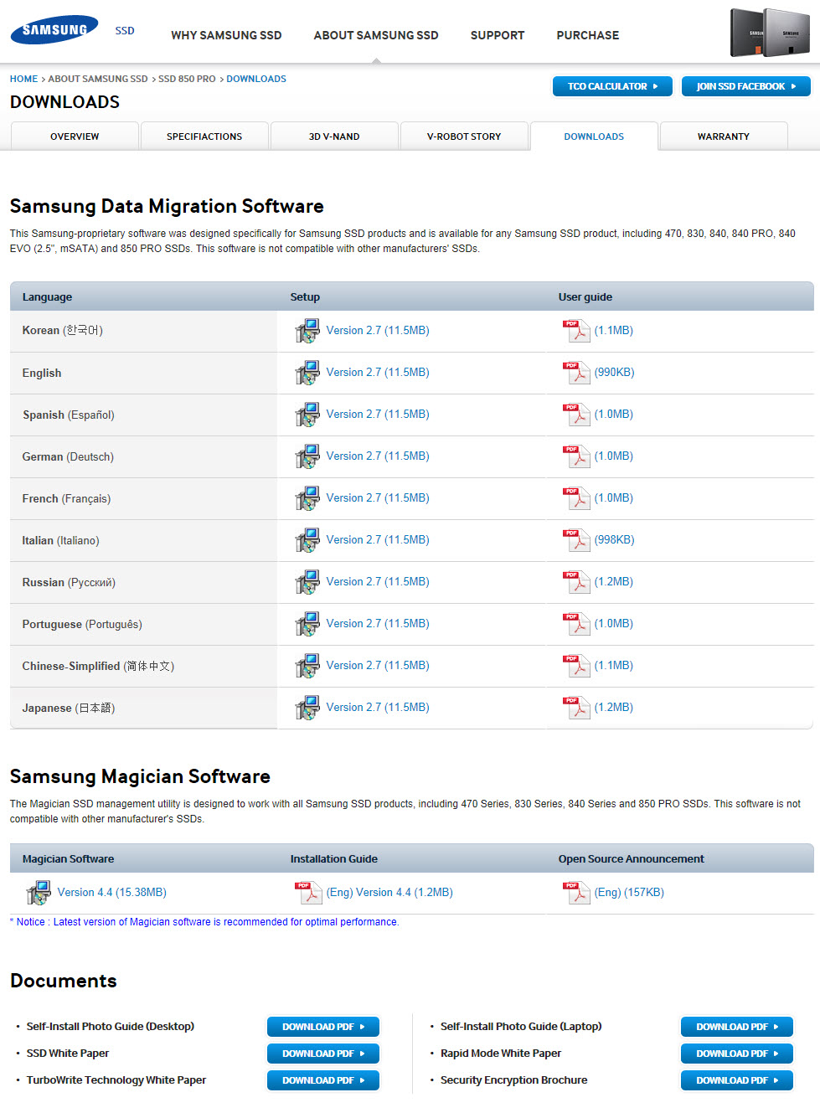Click the German row setup installer icon
This screenshot has width=820, height=1113.
[307, 456]
